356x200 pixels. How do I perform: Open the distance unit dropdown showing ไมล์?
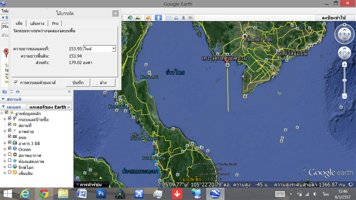tap(99, 48)
